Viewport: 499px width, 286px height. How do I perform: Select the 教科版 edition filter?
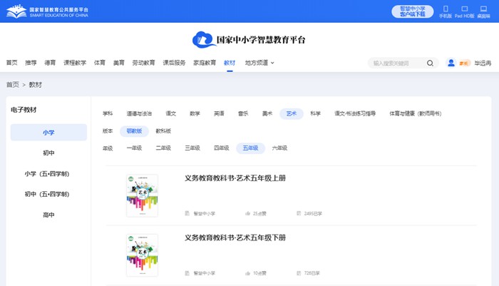(163, 131)
